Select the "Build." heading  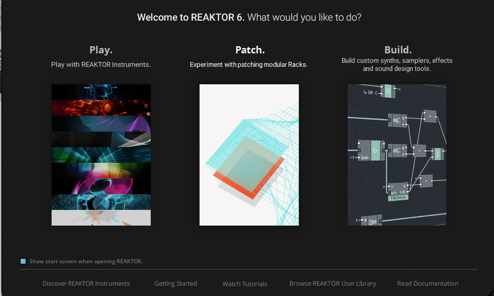pos(398,50)
